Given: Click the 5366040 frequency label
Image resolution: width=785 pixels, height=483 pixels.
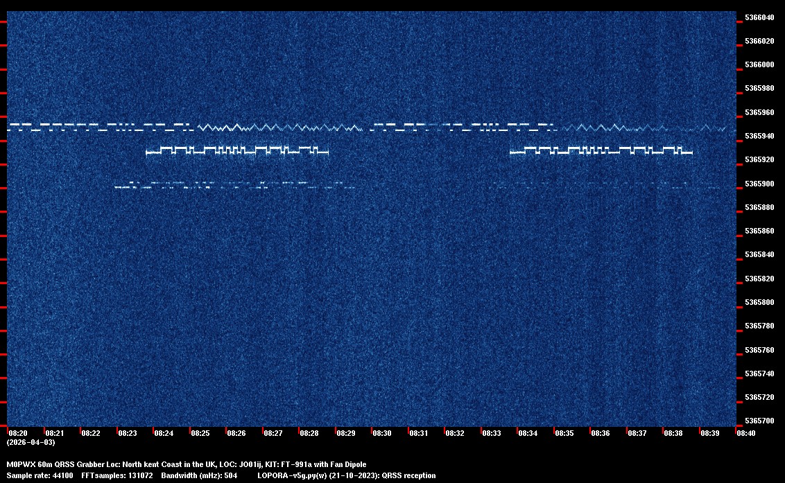Looking at the screenshot, I should pos(759,17).
